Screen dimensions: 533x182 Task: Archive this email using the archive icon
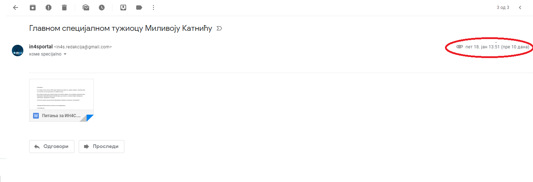pos(33,8)
